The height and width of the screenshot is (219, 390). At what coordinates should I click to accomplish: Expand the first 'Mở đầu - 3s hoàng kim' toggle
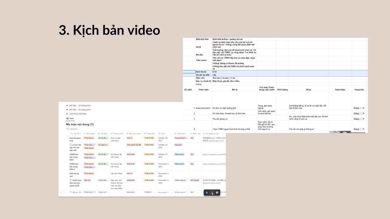pyautogui.click(x=67, y=105)
